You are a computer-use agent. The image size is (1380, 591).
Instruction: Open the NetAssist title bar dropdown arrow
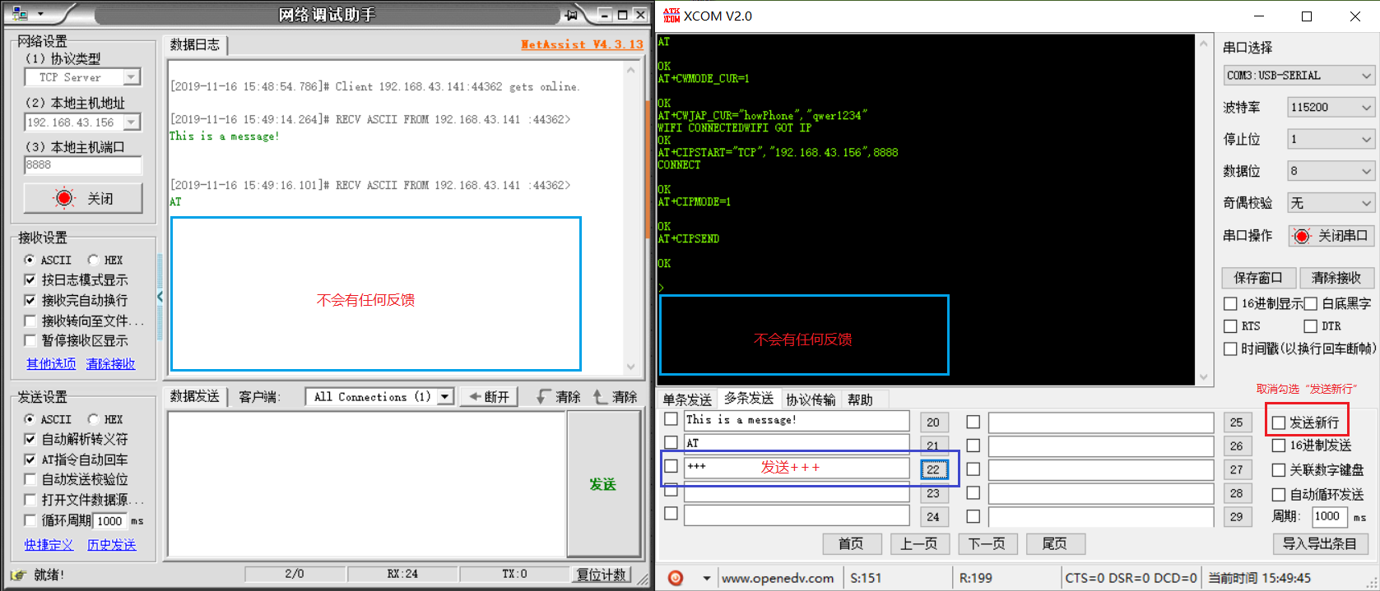click(x=40, y=15)
